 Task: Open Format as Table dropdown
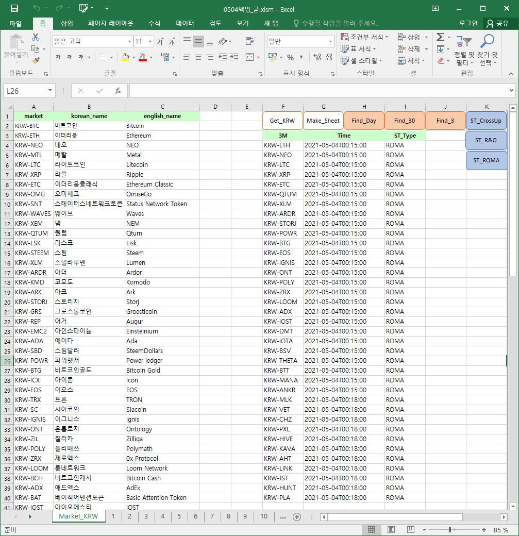pyautogui.click(x=358, y=49)
